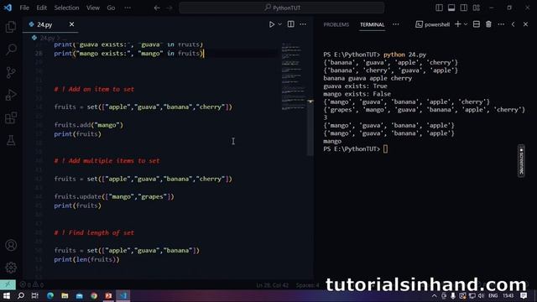Open the View menu
537x302 pixels.
click(93, 8)
